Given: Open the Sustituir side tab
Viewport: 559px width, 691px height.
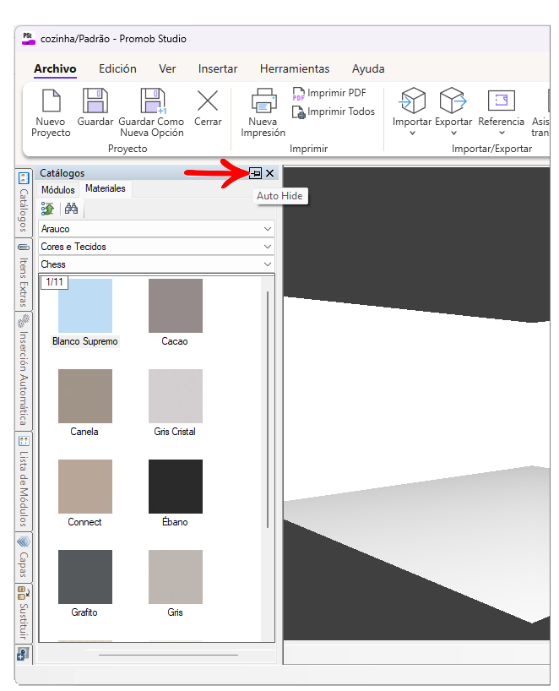Looking at the screenshot, I should (x=24, y=613).
